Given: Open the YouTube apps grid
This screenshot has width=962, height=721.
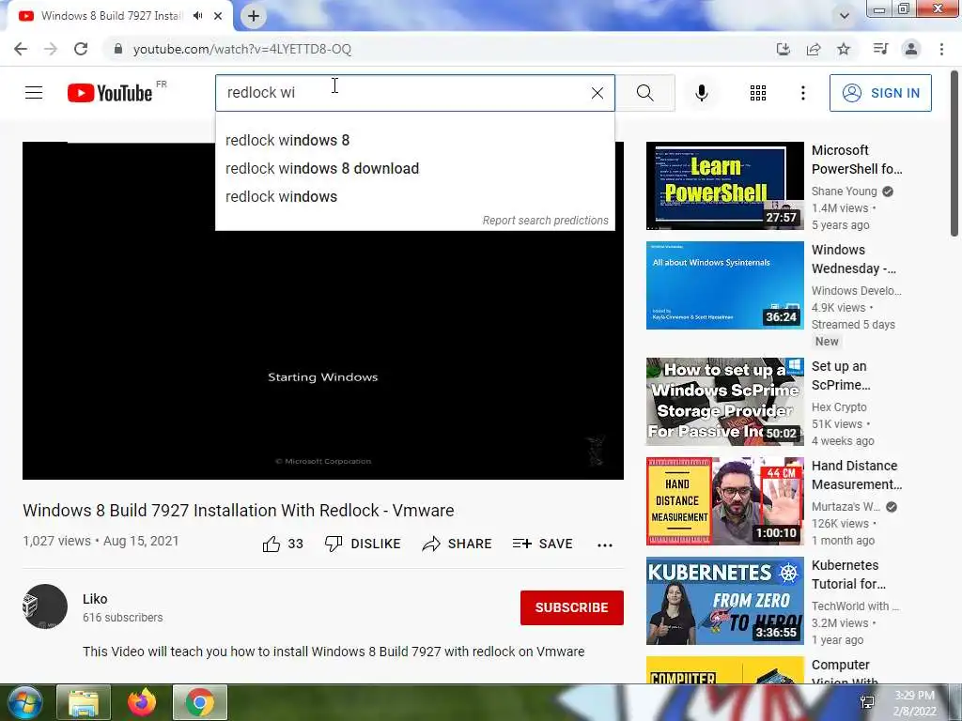Looking at the screenshot, I should (758, 93).
